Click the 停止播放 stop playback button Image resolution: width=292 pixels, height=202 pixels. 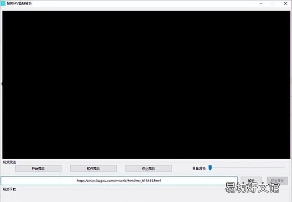pos(148,169)
